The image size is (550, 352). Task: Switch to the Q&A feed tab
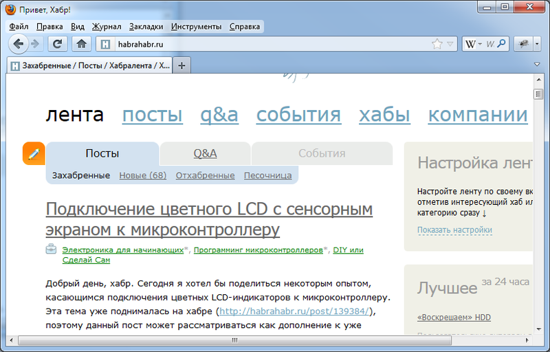[205, 153]
